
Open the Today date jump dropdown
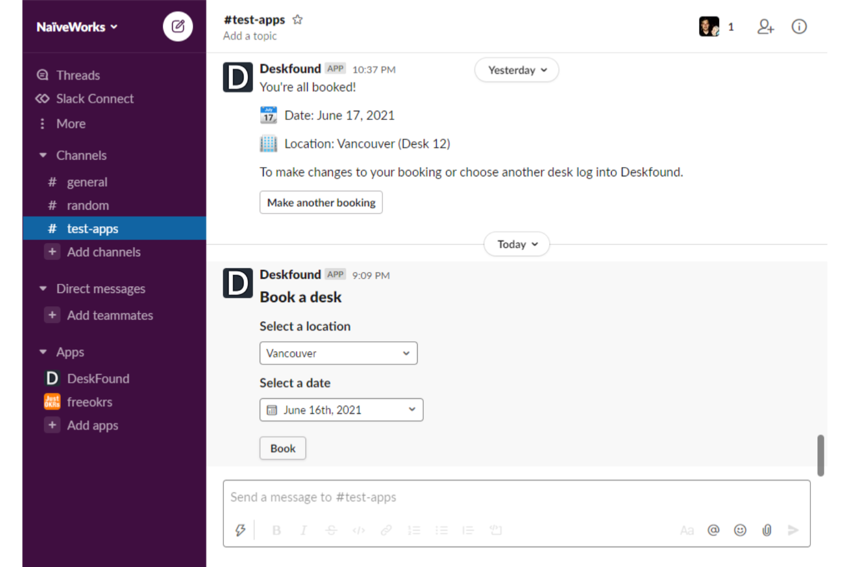click(x=517, y=244)
